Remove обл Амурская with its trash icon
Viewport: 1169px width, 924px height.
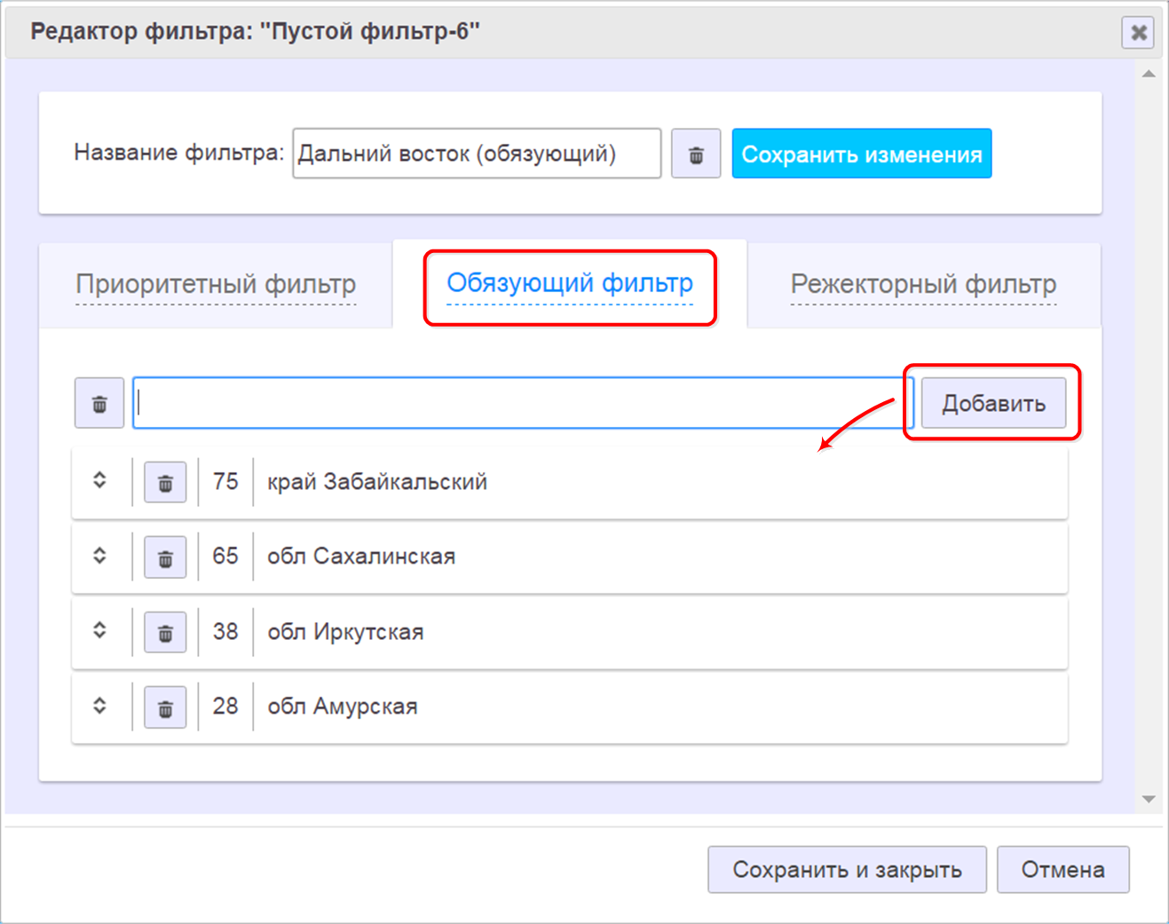click(165, 708)
